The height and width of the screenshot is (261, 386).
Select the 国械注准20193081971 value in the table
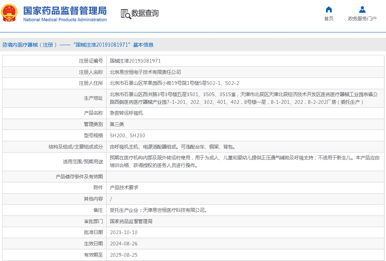click(x=135, y=61)
